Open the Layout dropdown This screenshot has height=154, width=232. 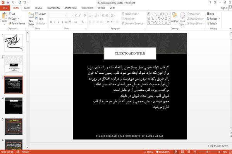click(41, 14)
